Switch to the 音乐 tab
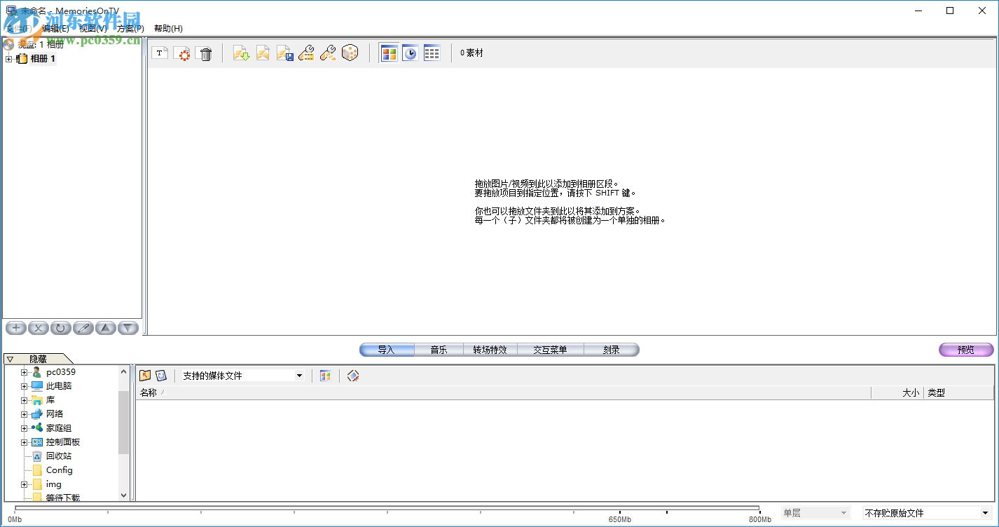This screenshot has width=999, height=527. pos(439,350)
